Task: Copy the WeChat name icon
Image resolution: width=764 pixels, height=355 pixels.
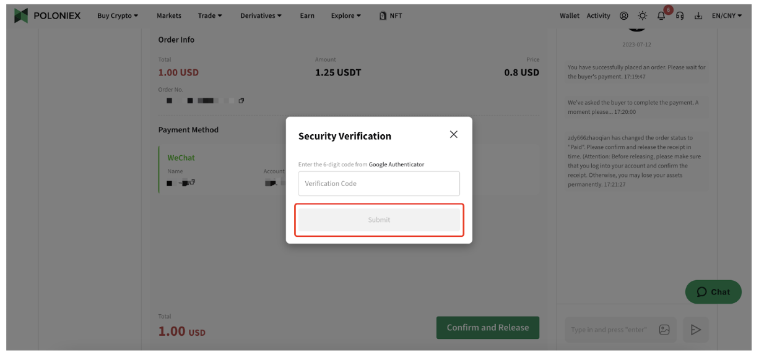Action: (192, 182)
